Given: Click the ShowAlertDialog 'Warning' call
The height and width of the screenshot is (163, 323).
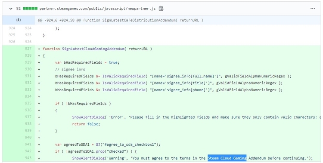Looking at the screenshot, I should pyautogui.click(x=193, y=158).
